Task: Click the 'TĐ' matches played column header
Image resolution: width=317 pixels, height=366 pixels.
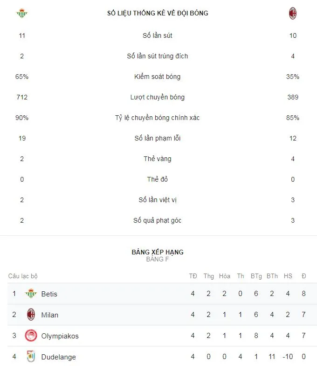Action: pos(193,276)
